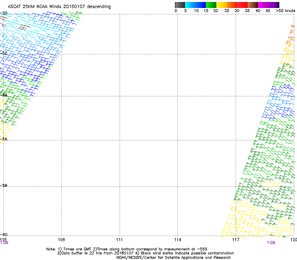Click the '111' longitude axis label

(x=119, y=240)
